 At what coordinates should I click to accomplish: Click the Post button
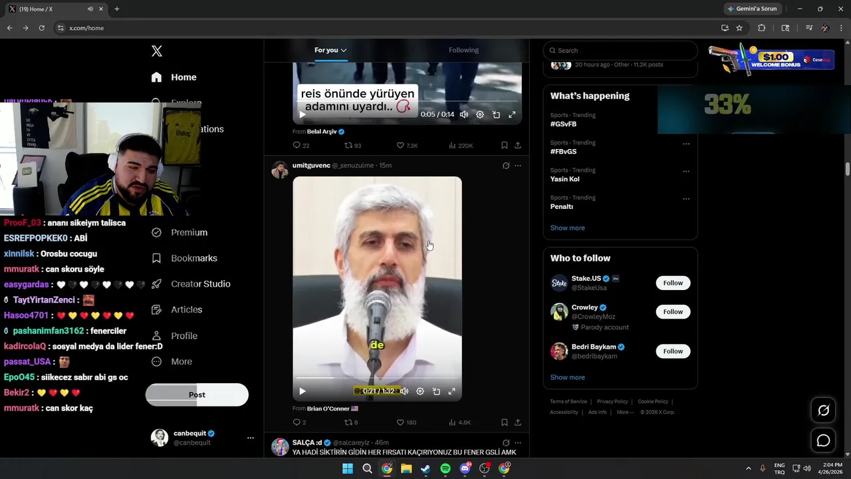click(197, 395)
